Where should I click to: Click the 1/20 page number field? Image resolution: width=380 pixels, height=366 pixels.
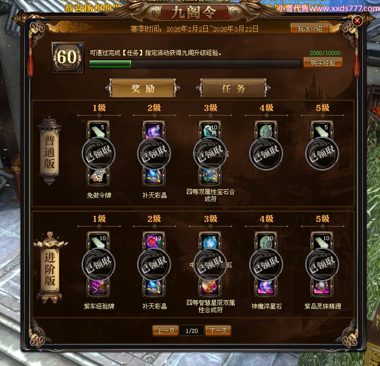(x=192, y=331)
